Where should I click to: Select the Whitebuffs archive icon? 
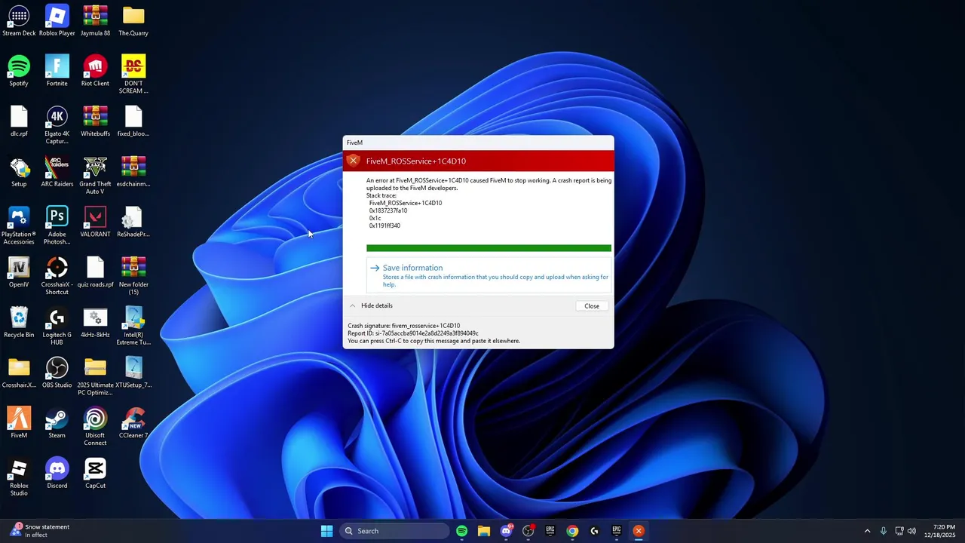click(95, 121)
